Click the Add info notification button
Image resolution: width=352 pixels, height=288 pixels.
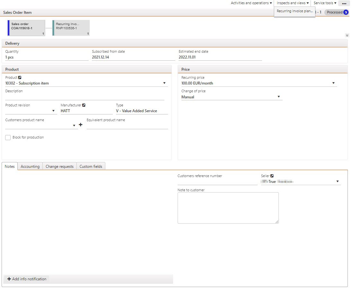[27, 279]
